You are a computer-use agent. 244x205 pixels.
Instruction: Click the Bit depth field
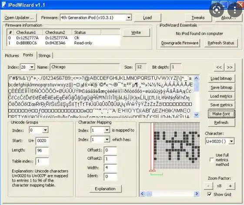point(176,67)
